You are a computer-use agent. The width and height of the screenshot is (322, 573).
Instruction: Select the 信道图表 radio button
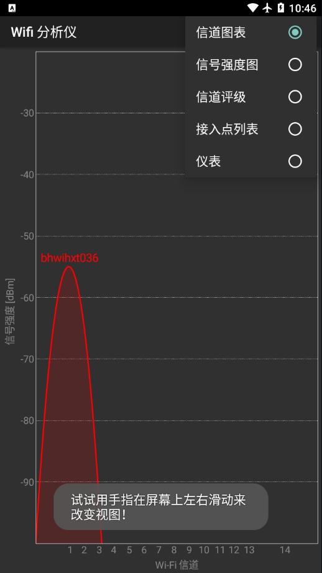tap(295, 32)
